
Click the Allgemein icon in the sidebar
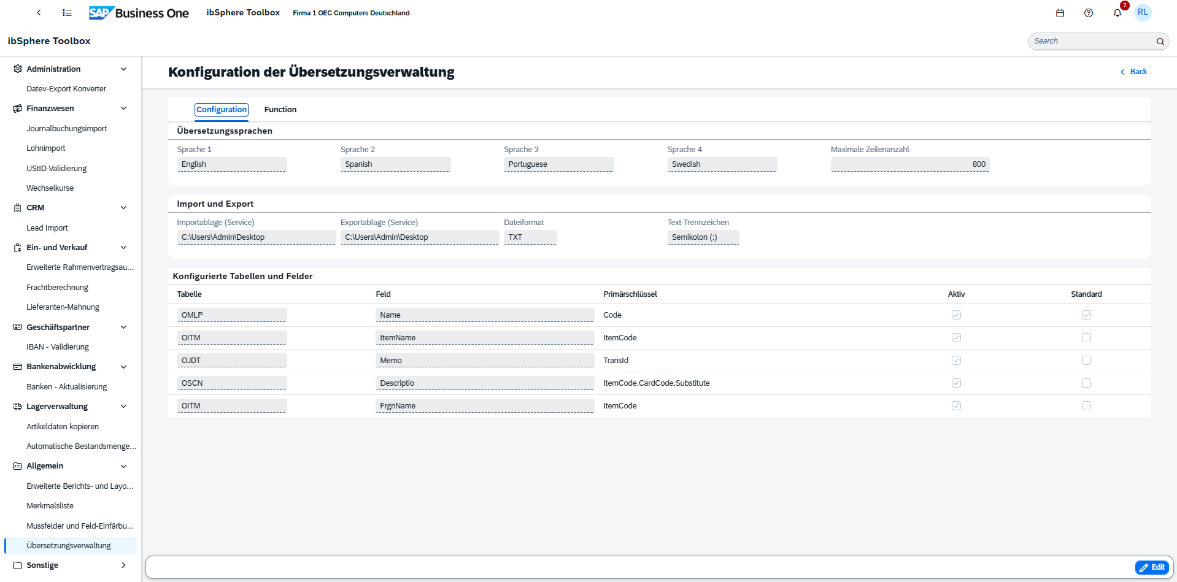pos(18,466)
